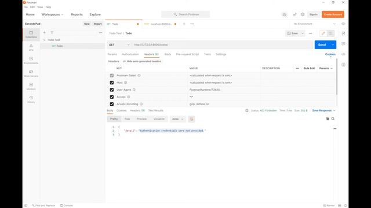The image size is (371, 208).
Task: Open comments icon in right sidebar
Action: [343, 44]
